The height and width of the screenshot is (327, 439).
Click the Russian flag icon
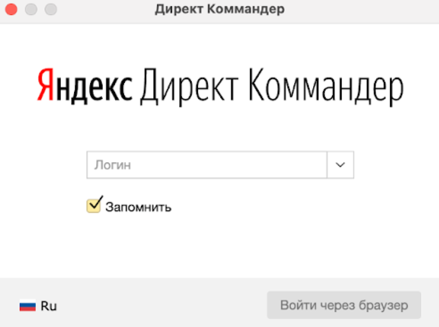(28, 306)
